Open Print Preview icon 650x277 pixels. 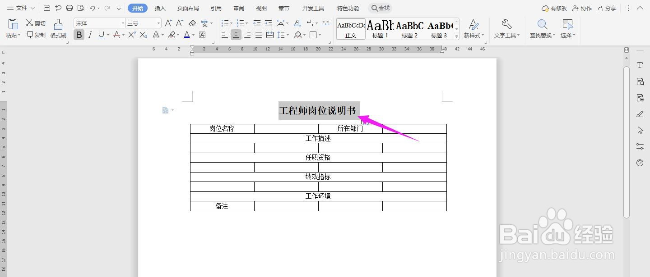[x=81, y=8]
